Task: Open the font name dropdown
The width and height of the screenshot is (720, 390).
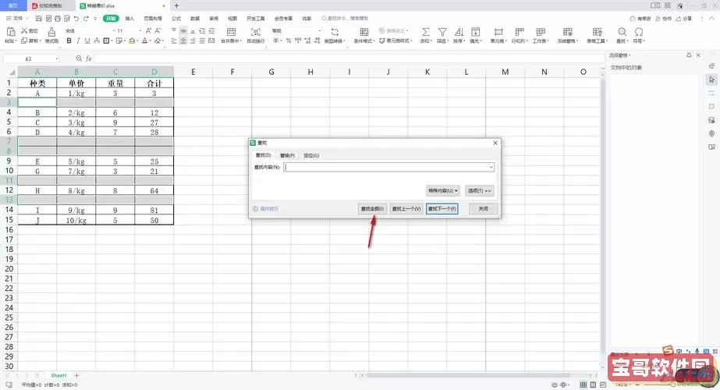Action: click(x=114, y=30)
